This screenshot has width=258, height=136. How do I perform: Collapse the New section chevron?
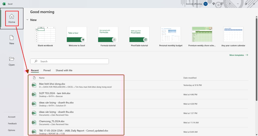(x=27, y=20)
